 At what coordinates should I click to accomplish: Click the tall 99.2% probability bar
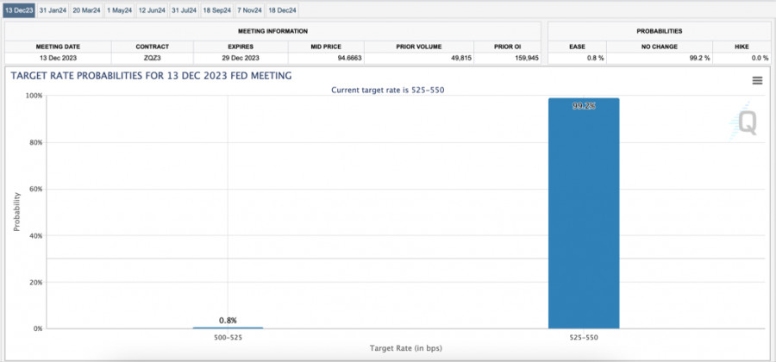[583, 215]
